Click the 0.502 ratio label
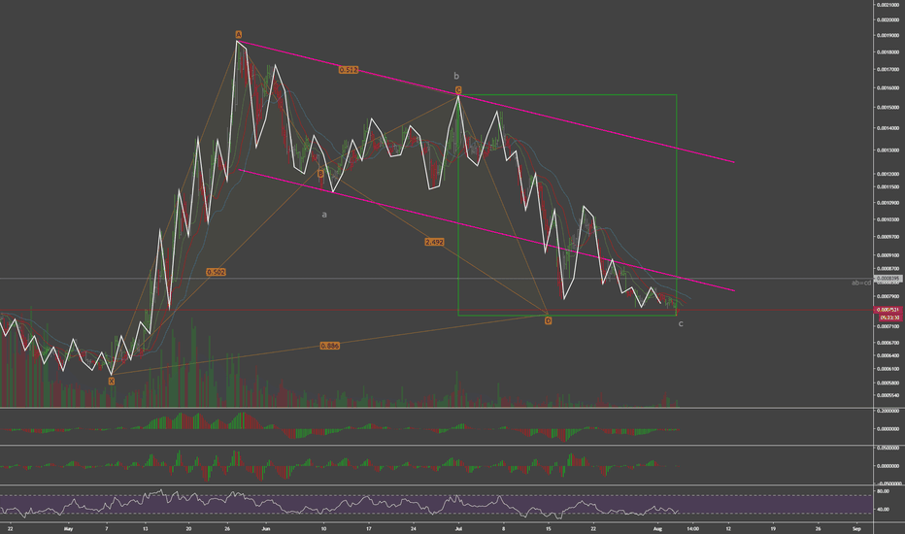 [216, 272]
